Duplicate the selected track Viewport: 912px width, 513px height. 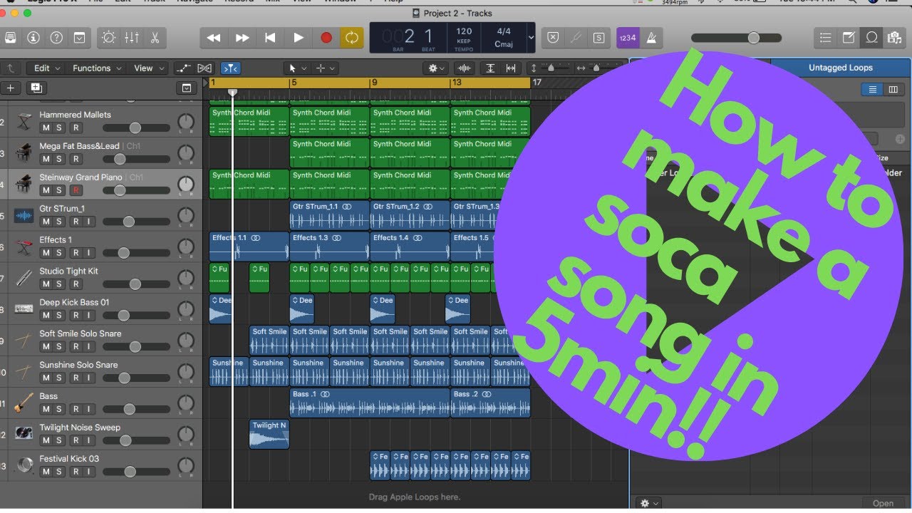point(36,88)
